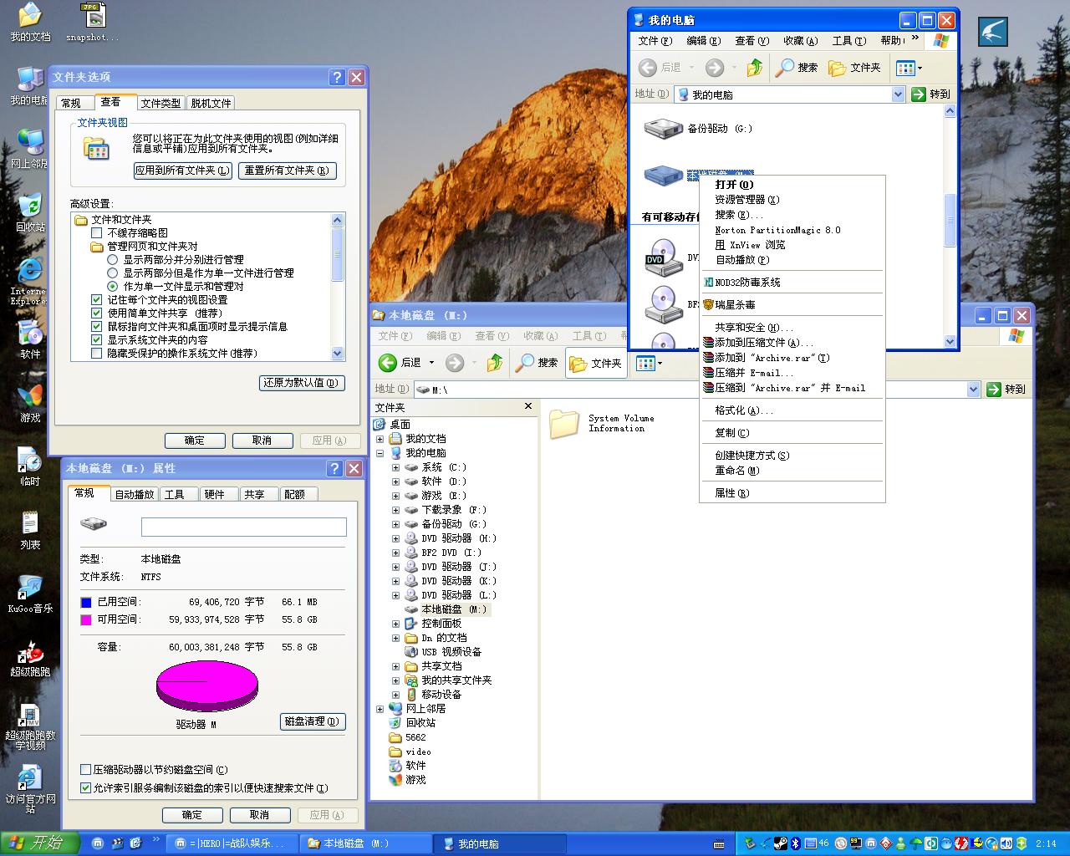The image size is (1070, 856).
Task: Click the help question mark in 文件夹选项 dialog
Action: 337,78
